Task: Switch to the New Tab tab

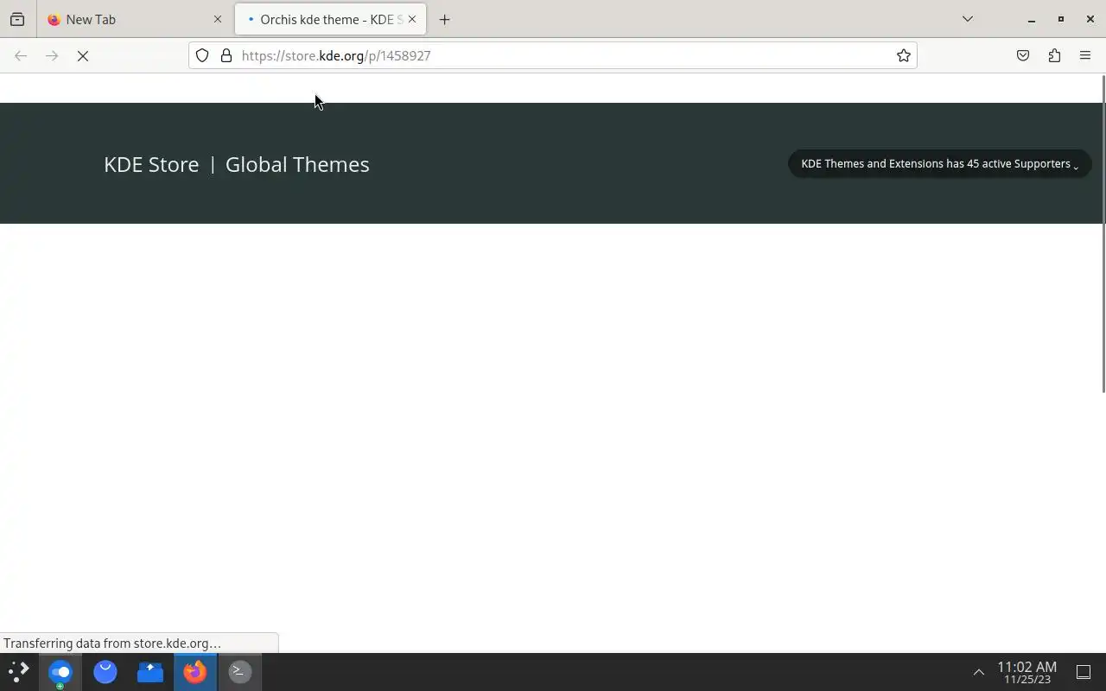Action: point(134,19)
